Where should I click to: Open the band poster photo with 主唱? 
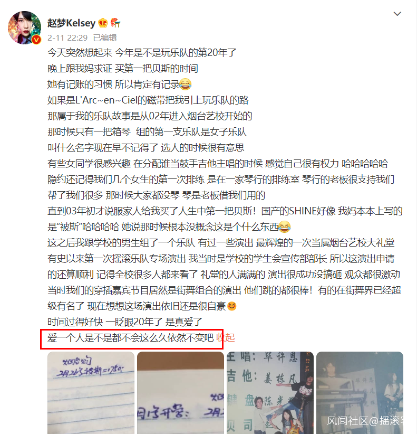pos(270,393)
